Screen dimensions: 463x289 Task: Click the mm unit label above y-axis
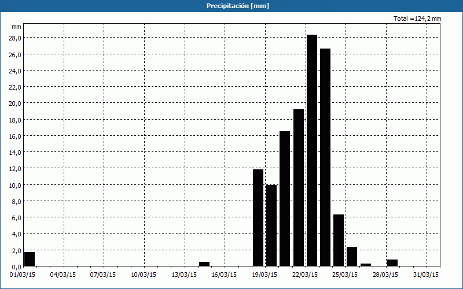[16, 27]
